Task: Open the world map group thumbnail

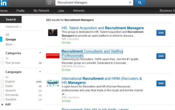Action: (53, 83)
